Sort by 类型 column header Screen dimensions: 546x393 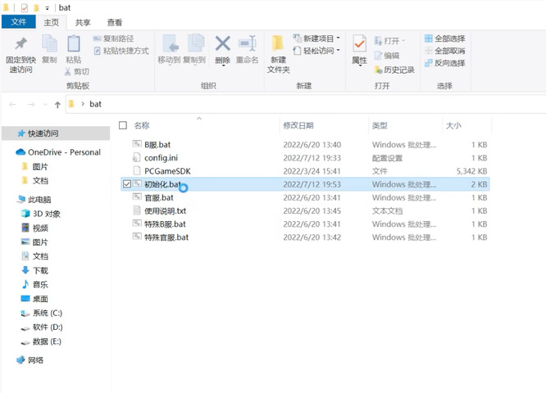tap(380, 125)
